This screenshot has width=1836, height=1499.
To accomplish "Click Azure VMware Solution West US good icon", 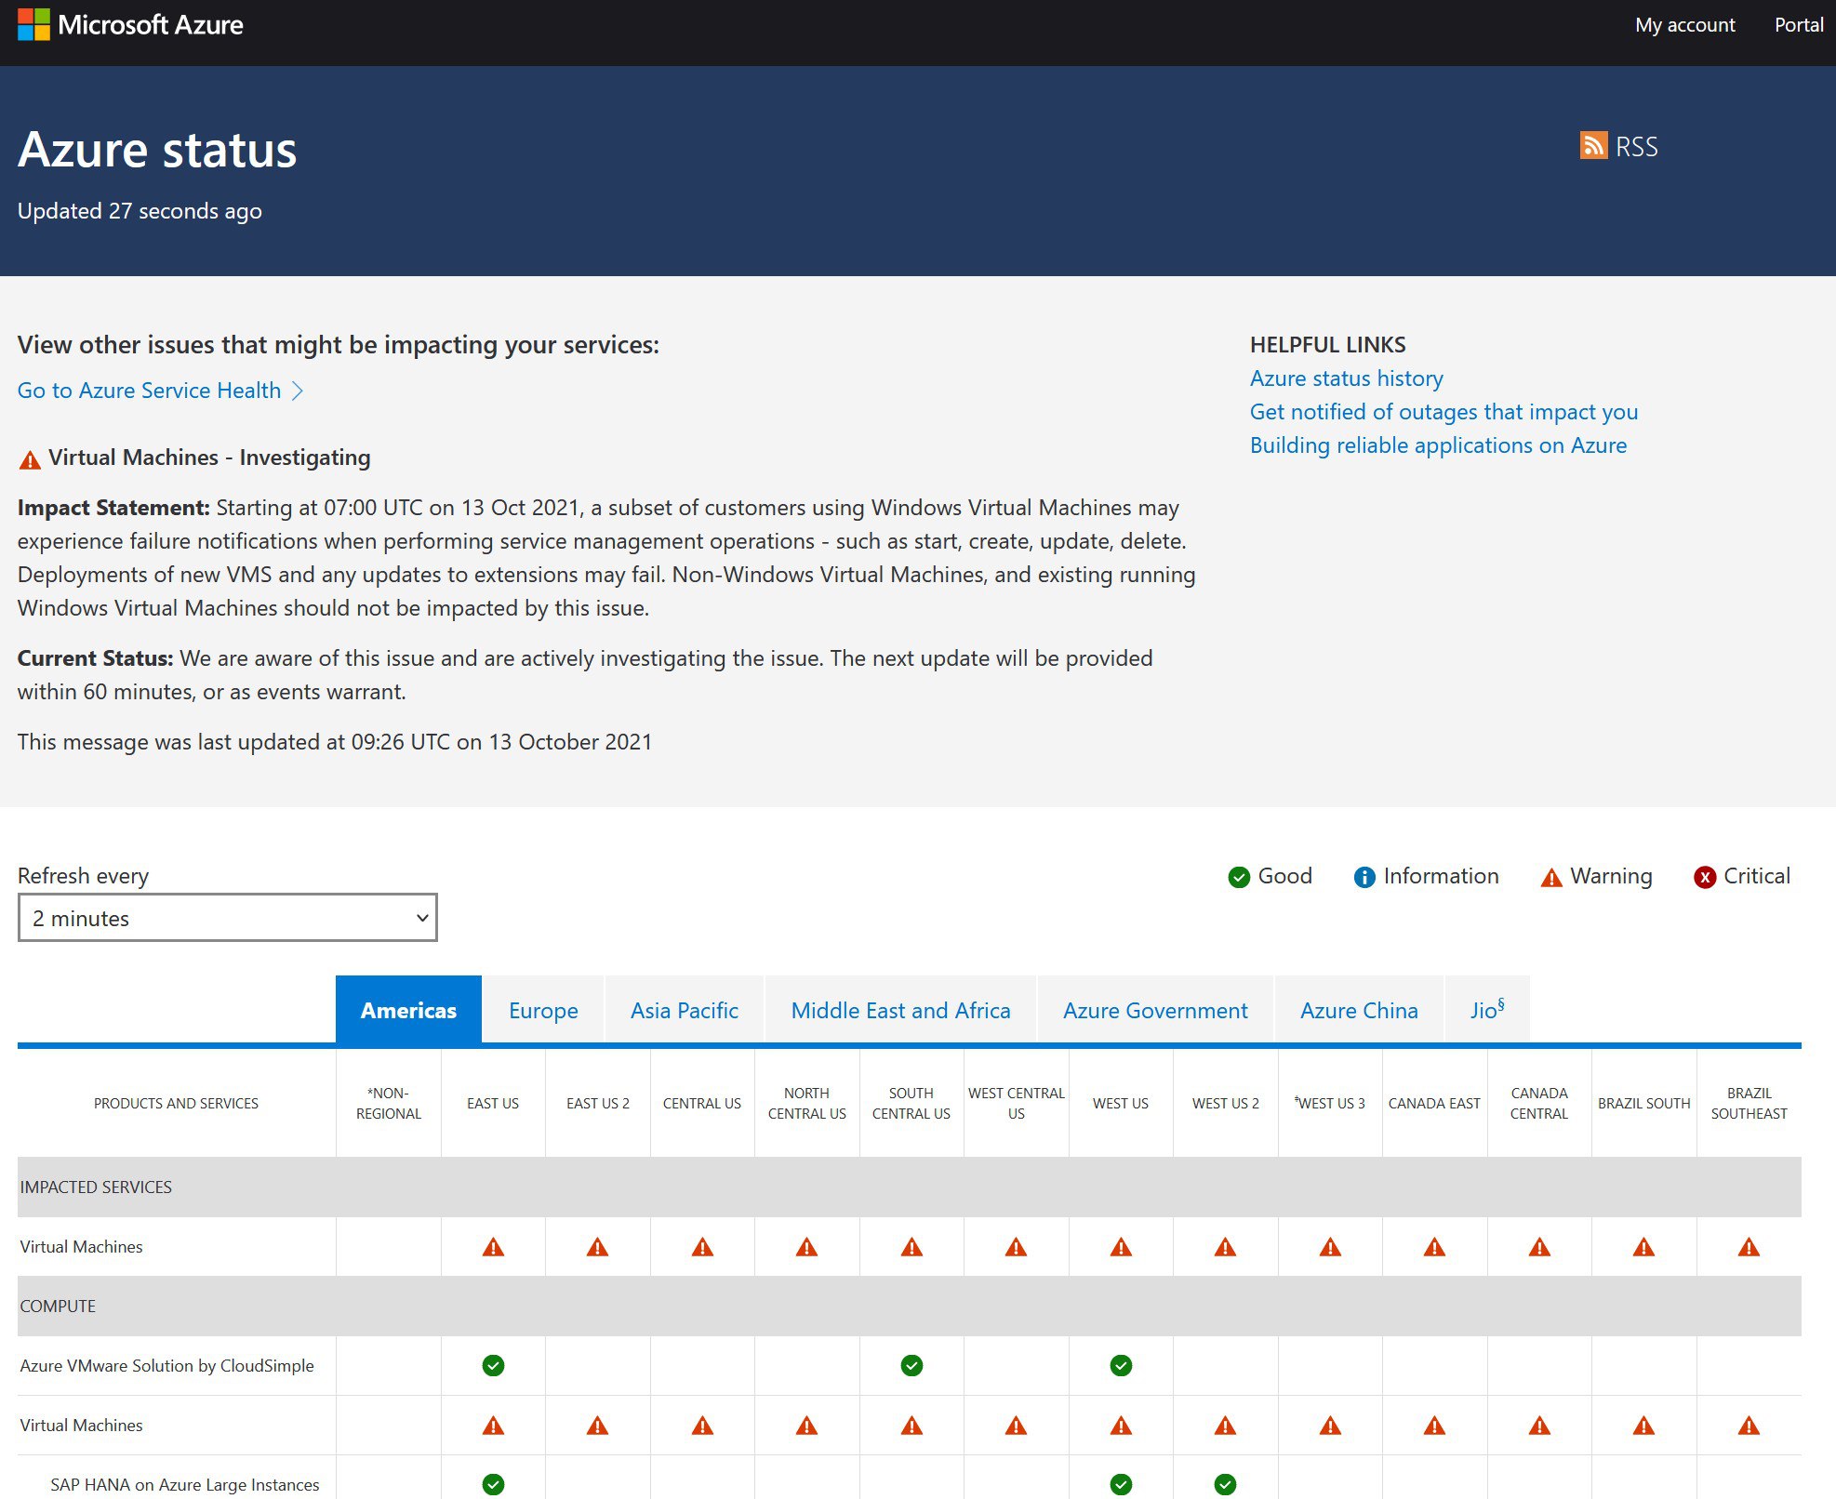I will click(x=1121, y=1365).
